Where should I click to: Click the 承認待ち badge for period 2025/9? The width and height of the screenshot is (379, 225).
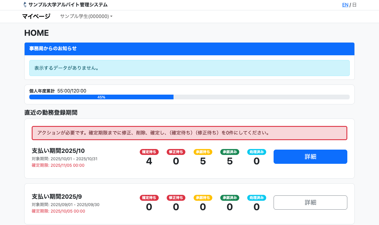coord(203,198)
